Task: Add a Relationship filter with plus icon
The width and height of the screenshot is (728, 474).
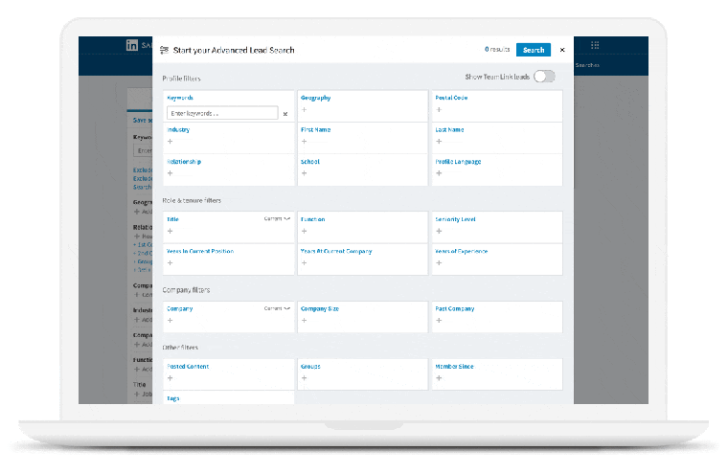Action: 170,173
